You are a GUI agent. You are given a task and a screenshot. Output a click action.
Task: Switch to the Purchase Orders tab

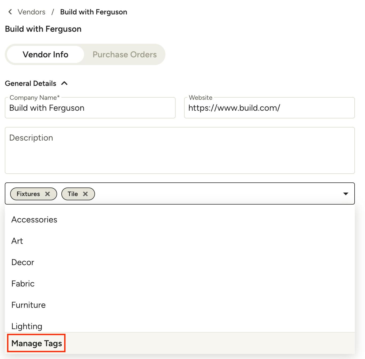(x=125, y=54)
